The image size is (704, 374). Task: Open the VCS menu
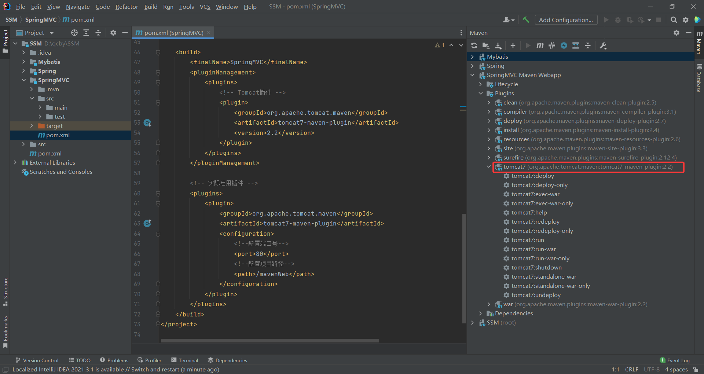205,7
